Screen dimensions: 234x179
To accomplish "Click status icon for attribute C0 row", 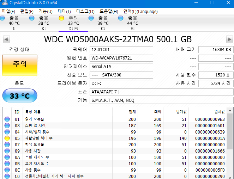I will pyautogui.click(x=7, y=176).
